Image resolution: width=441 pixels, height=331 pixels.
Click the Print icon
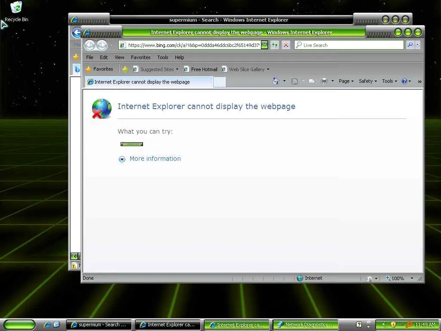tap(324, 81)
